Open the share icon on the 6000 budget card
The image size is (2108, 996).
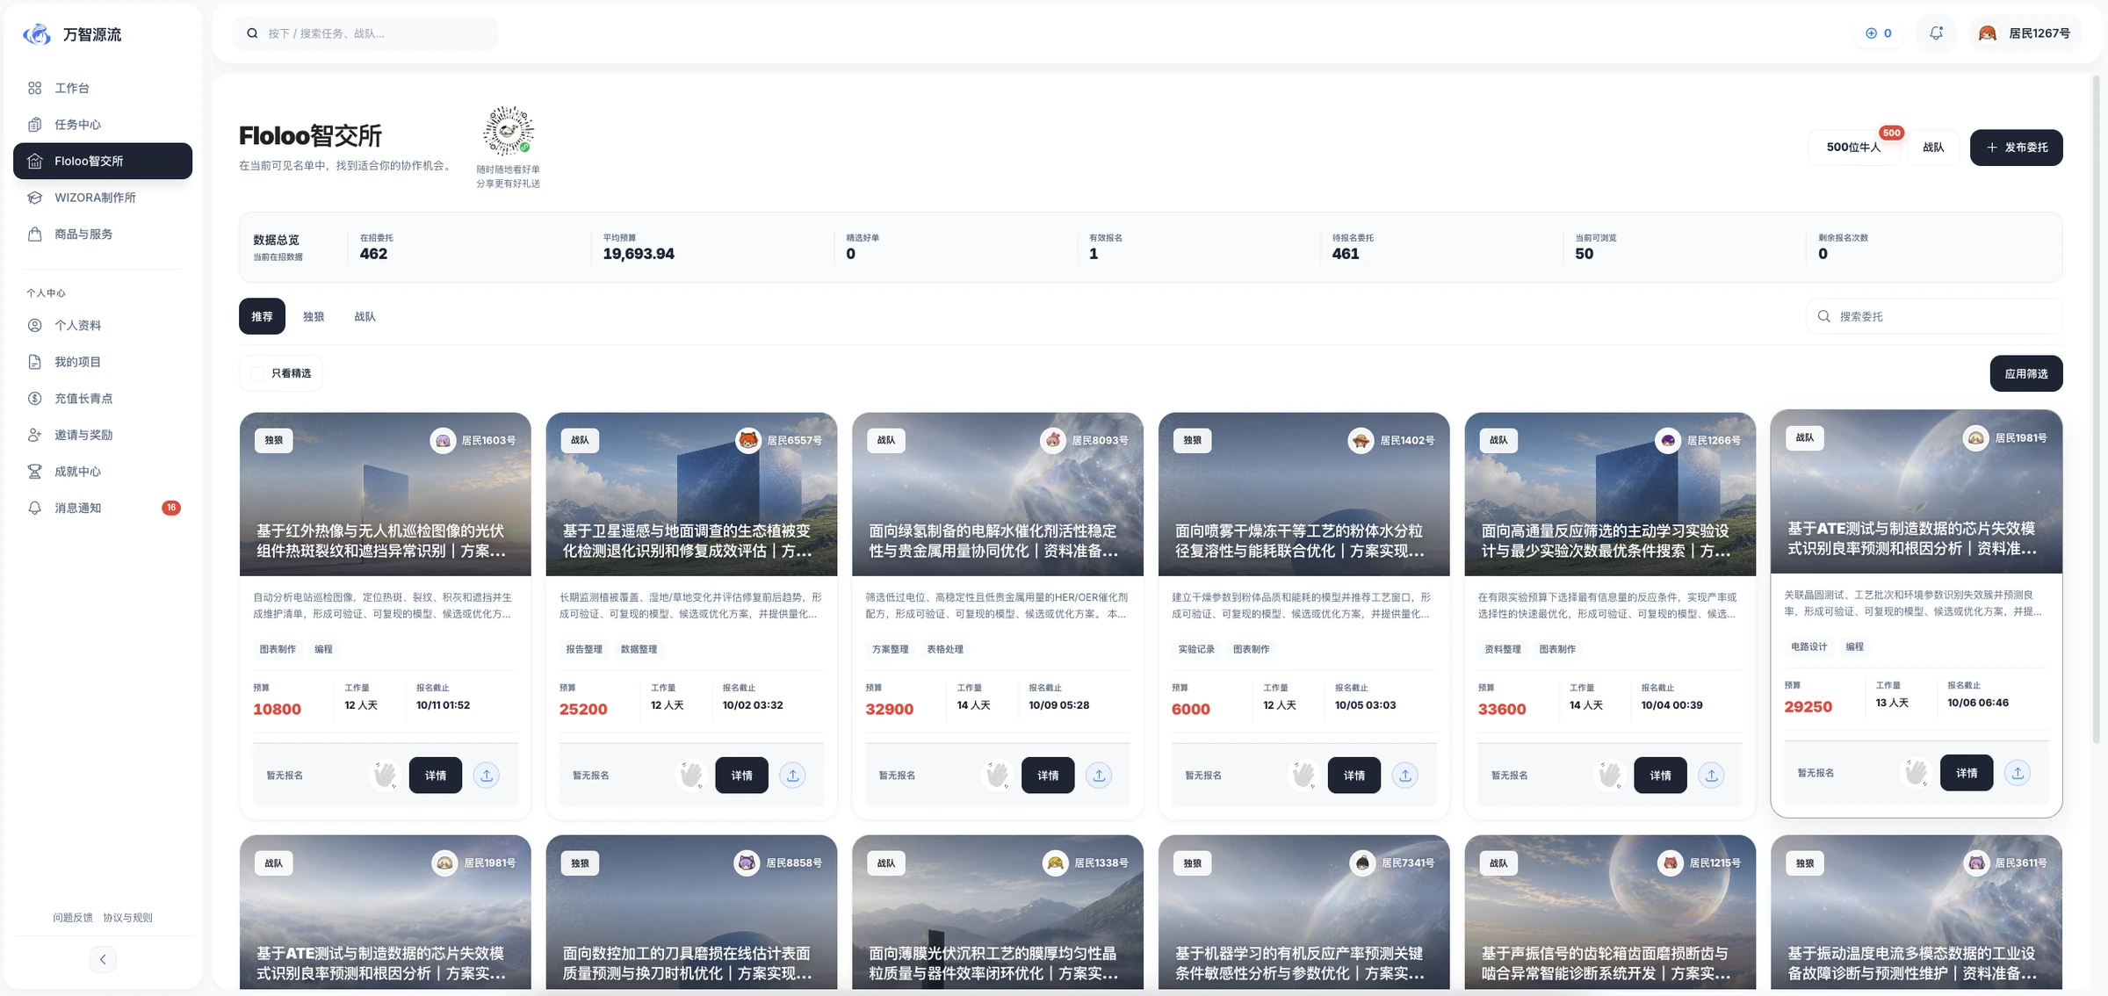click(1405, 775)
